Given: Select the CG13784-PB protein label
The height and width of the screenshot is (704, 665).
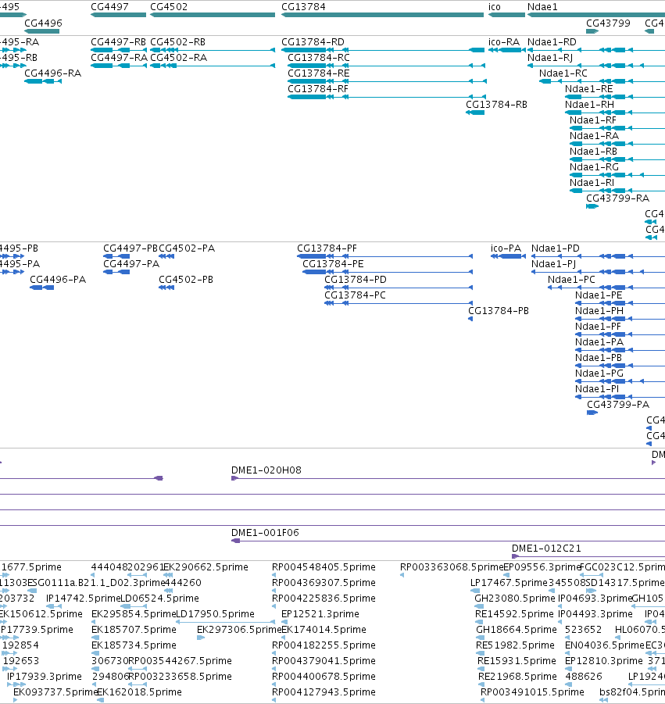Looking at the screenshot, I should (x=499, y=311).
